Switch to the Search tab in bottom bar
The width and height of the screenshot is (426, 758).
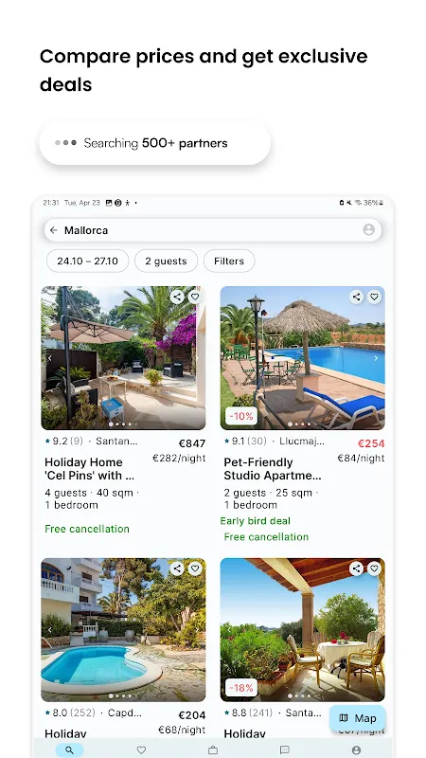coord(69,750)
